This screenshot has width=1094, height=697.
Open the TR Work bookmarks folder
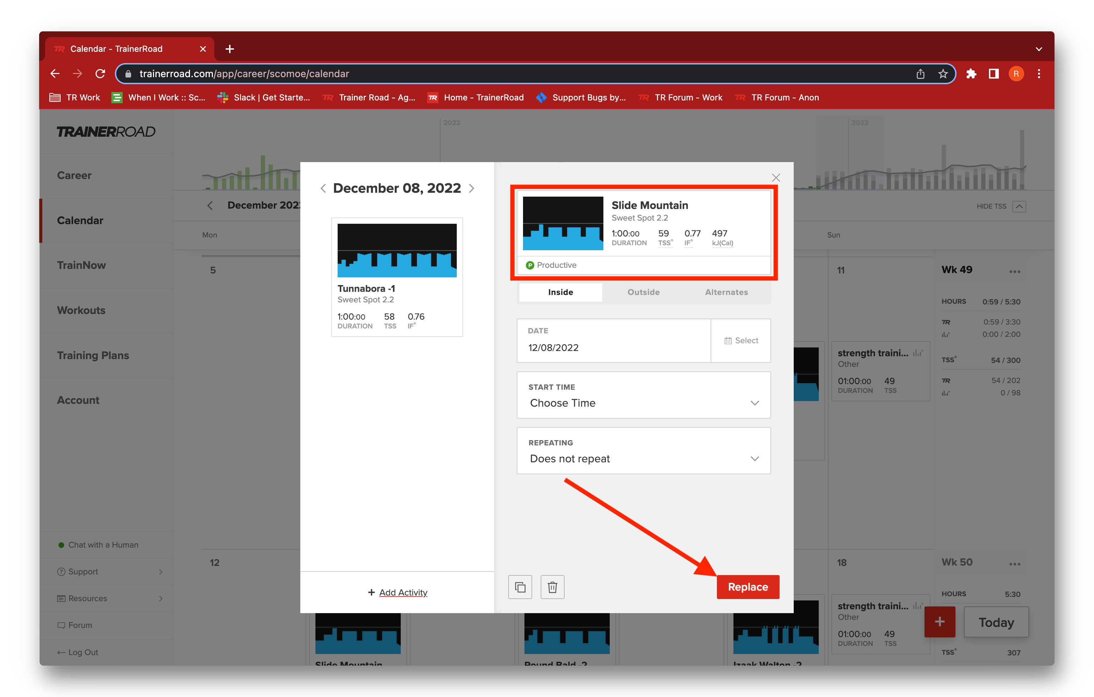(75, 97)
